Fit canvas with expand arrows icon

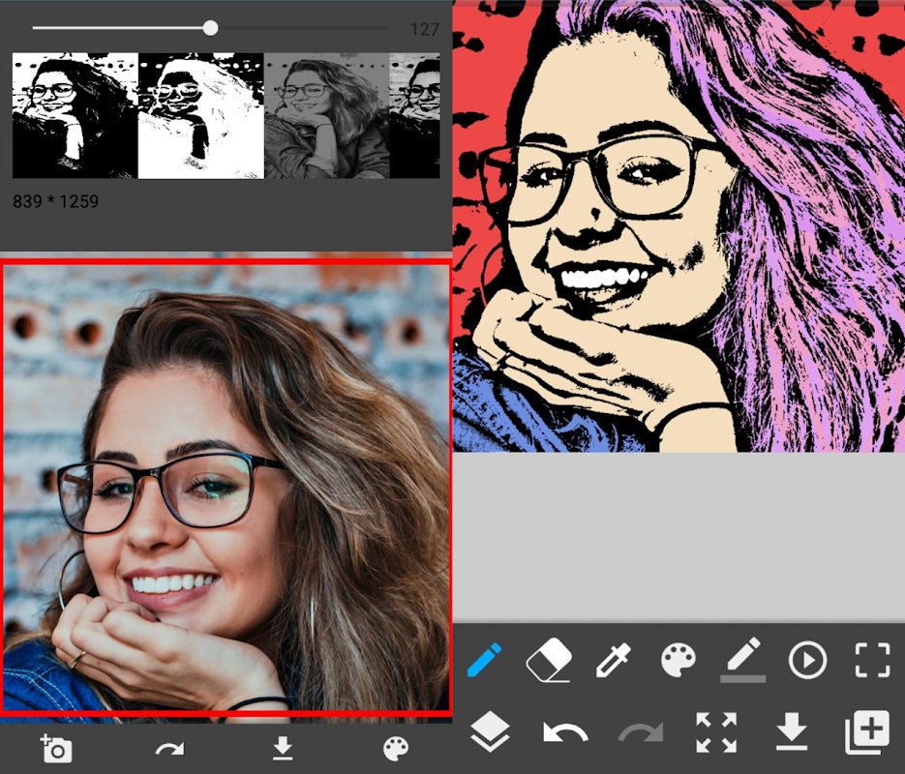pyautogui.click(x=716, y=732)
